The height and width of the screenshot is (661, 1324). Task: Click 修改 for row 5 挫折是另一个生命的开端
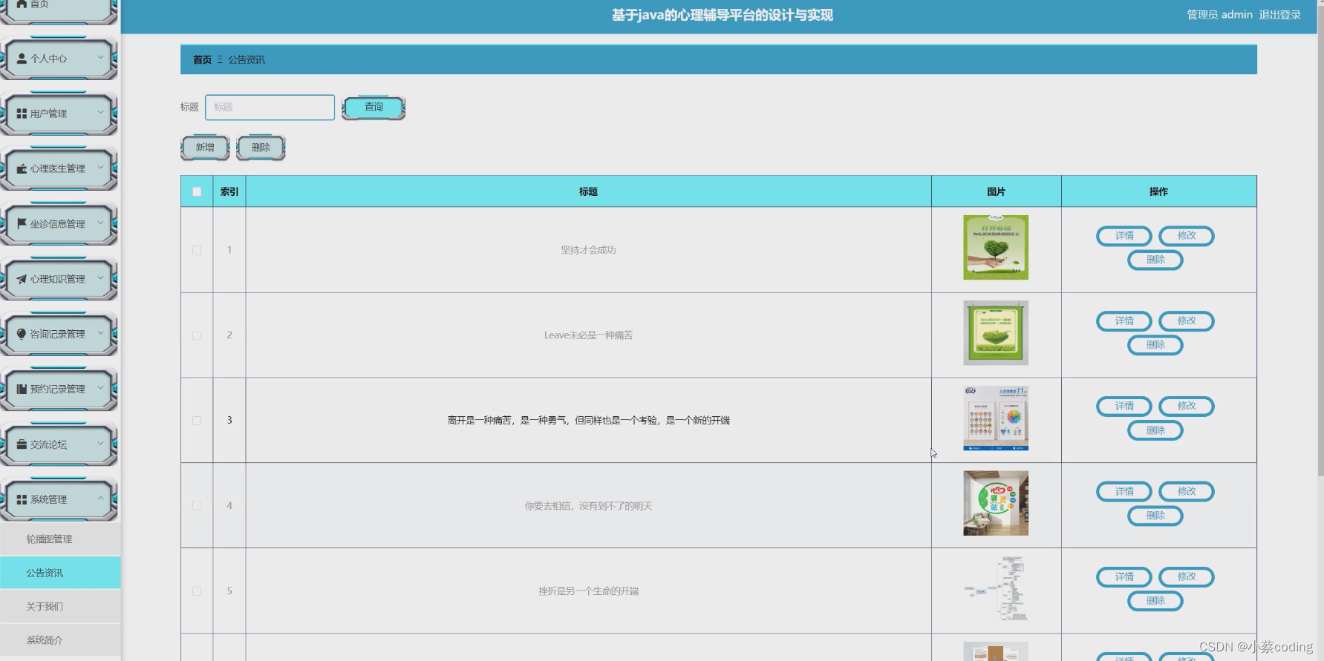1187,577
